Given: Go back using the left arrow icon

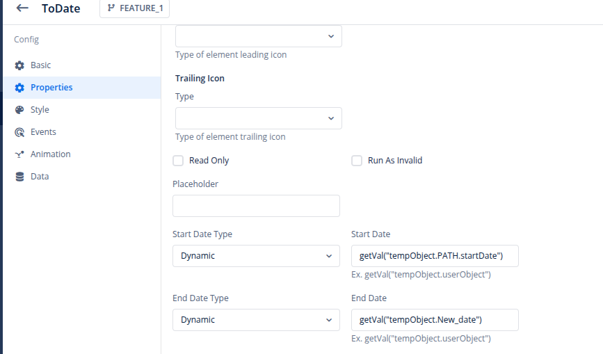Looking at the screenshot, I should [22, 8].
